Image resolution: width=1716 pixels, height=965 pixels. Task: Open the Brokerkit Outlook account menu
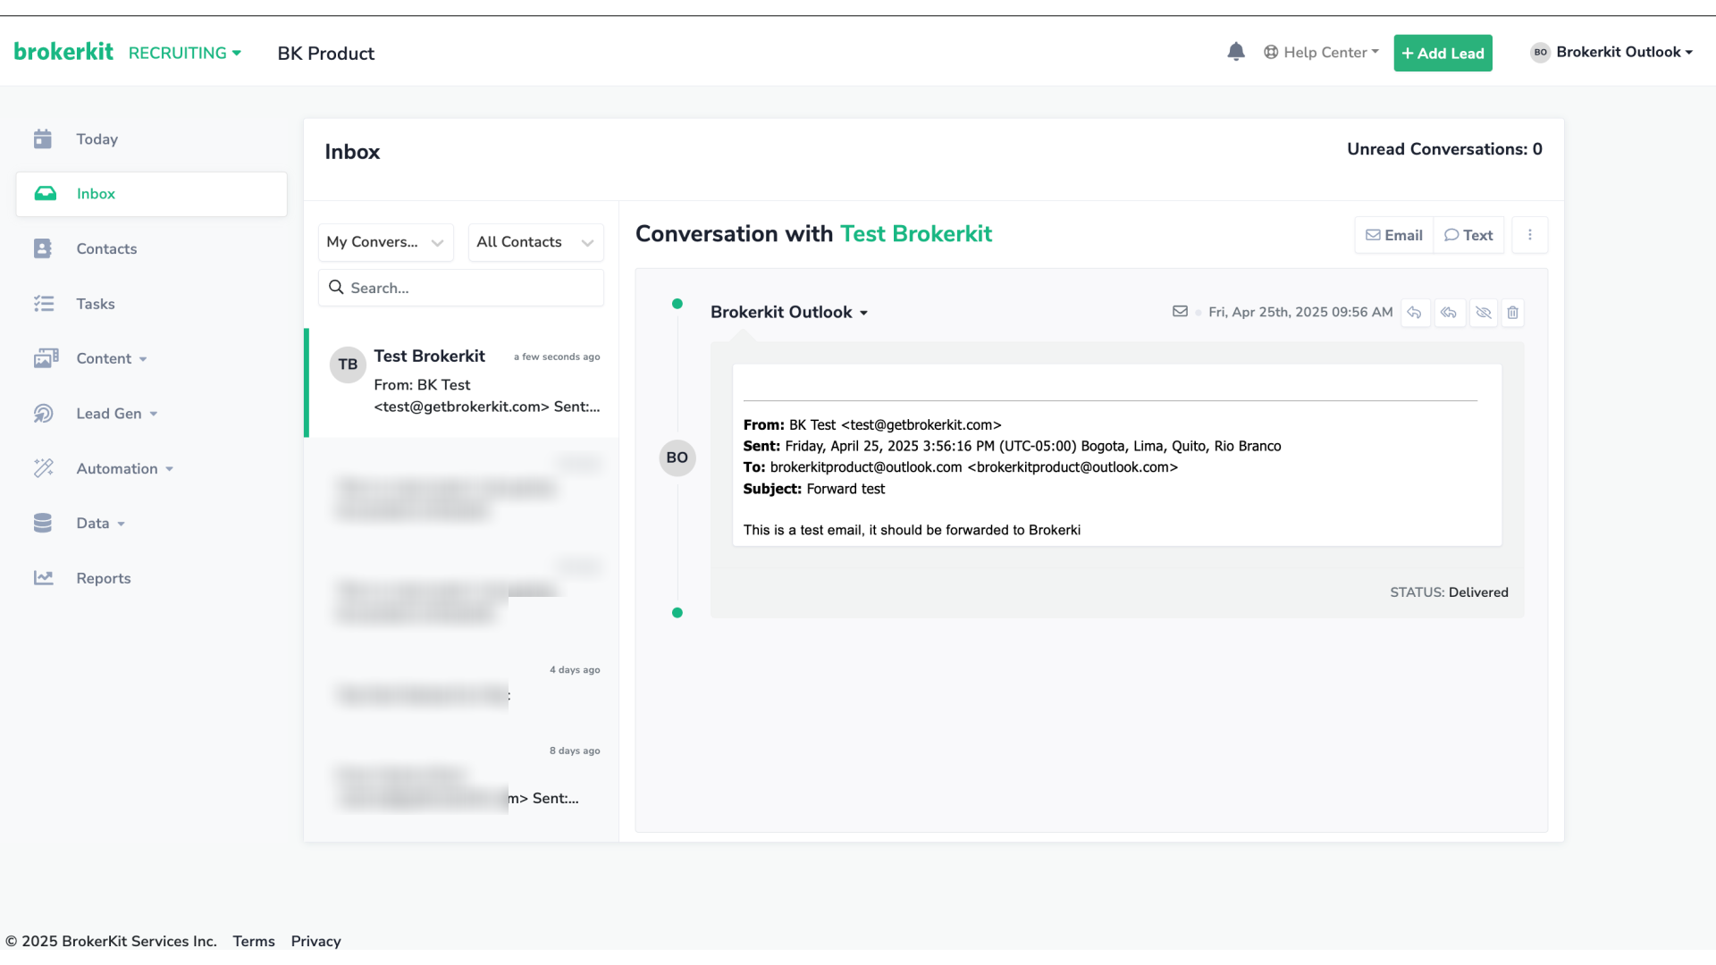pyautogui.click(x=1612, y=52)
